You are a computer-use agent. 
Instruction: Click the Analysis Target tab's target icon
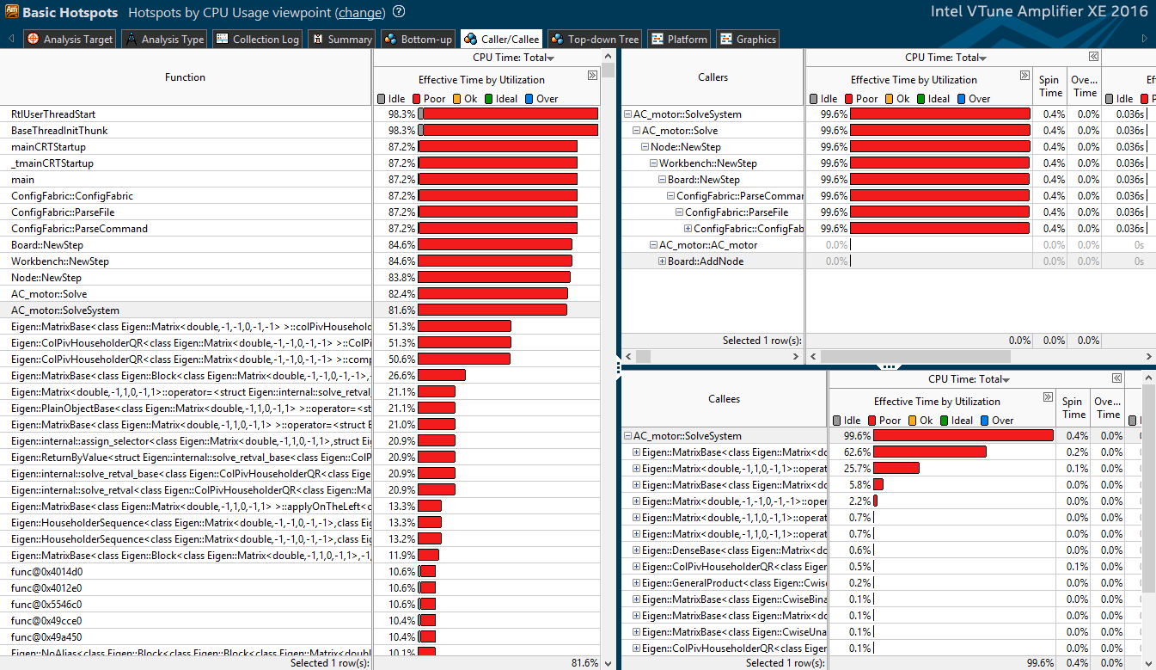(x=34, y=39)
